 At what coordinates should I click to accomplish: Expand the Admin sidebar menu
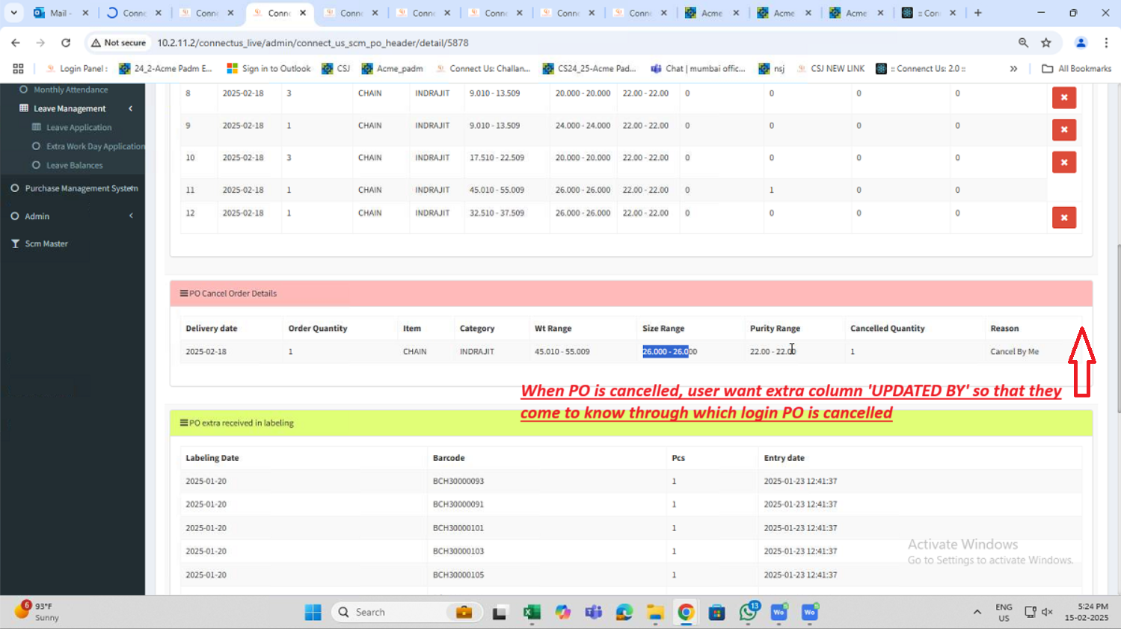click(73, 216)
